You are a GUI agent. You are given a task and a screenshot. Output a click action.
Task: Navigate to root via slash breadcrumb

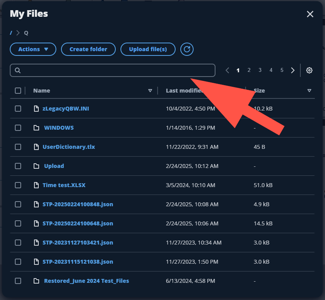point(11,33)
